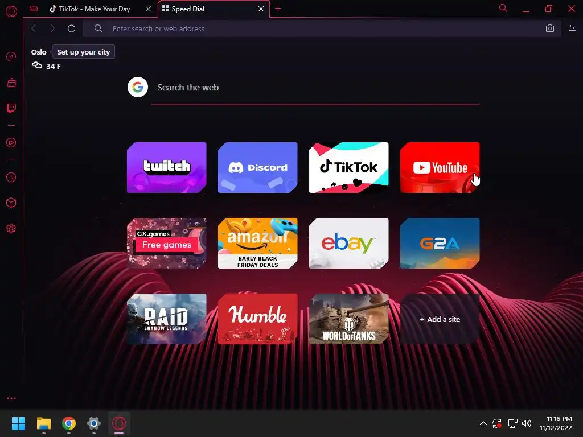The height and width of the screenshot is (437, 583).
Task: Open the volume speaker tray icon
Action: (x=527, y=423)
